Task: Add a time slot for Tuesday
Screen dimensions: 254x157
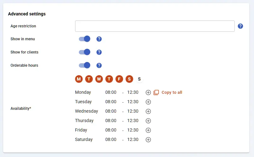Action: (x=148, y=102)
